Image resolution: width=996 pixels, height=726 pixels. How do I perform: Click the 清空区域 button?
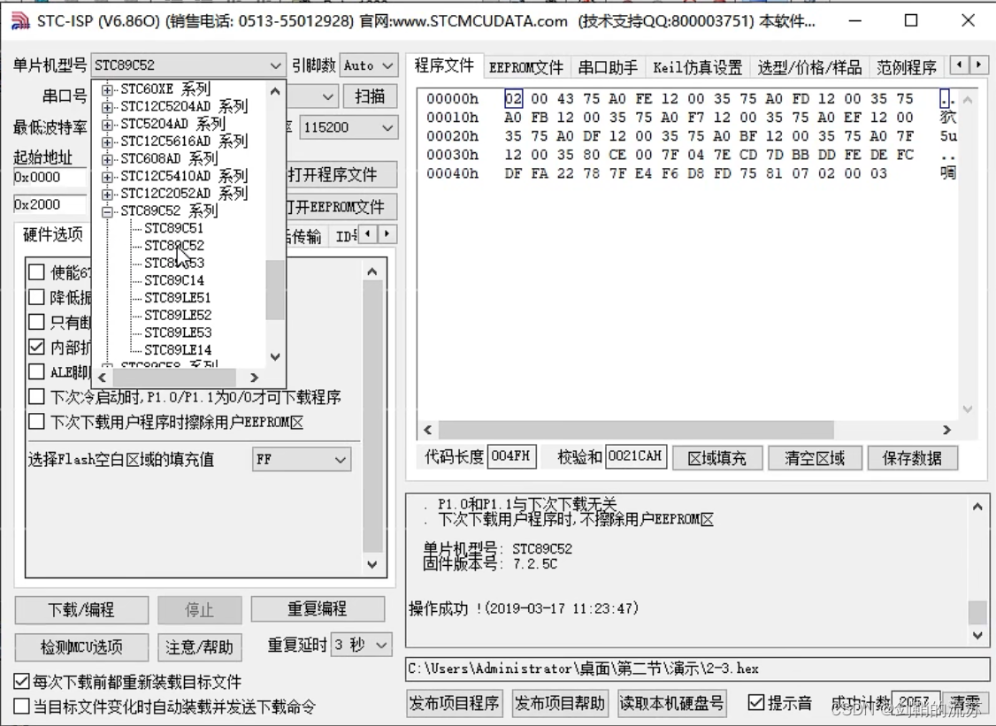(815, 458)
